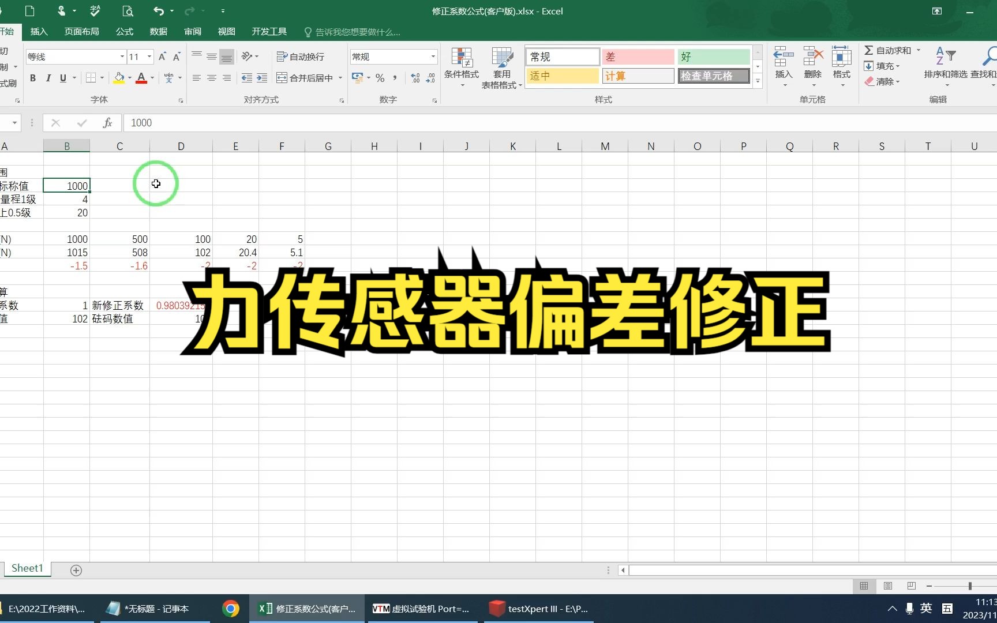The width and height of the screenshot is (997, 623).
Task: Decrease font size with the small A icon
Action: [177, 57]
